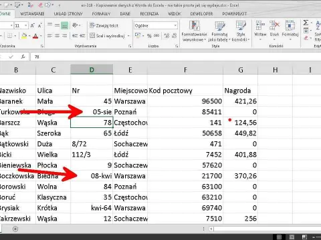Switch to Page Layout view in status bar

pyautogui.click(x=292, y=237)
